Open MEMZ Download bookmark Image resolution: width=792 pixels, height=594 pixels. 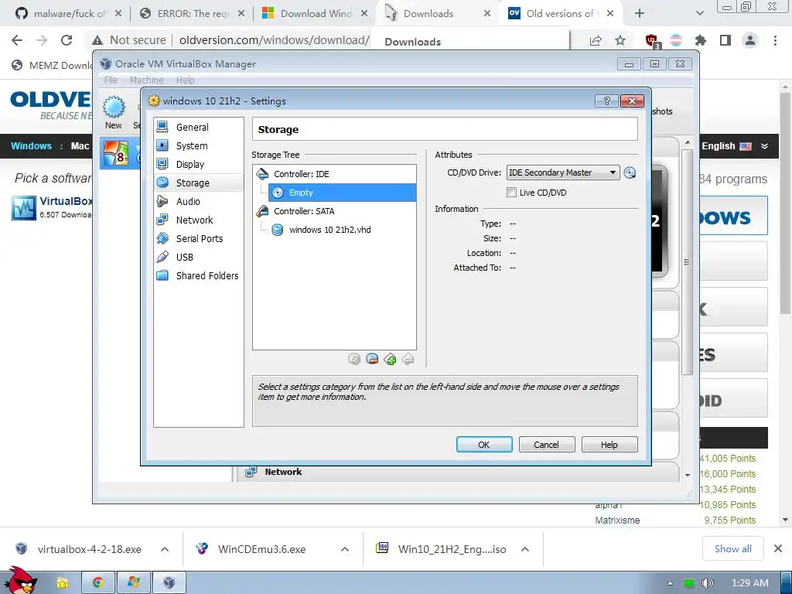click(52, 65)
